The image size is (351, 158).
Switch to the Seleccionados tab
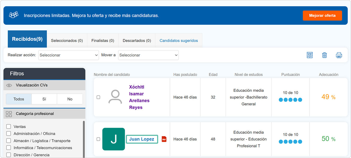click(67, 41)
